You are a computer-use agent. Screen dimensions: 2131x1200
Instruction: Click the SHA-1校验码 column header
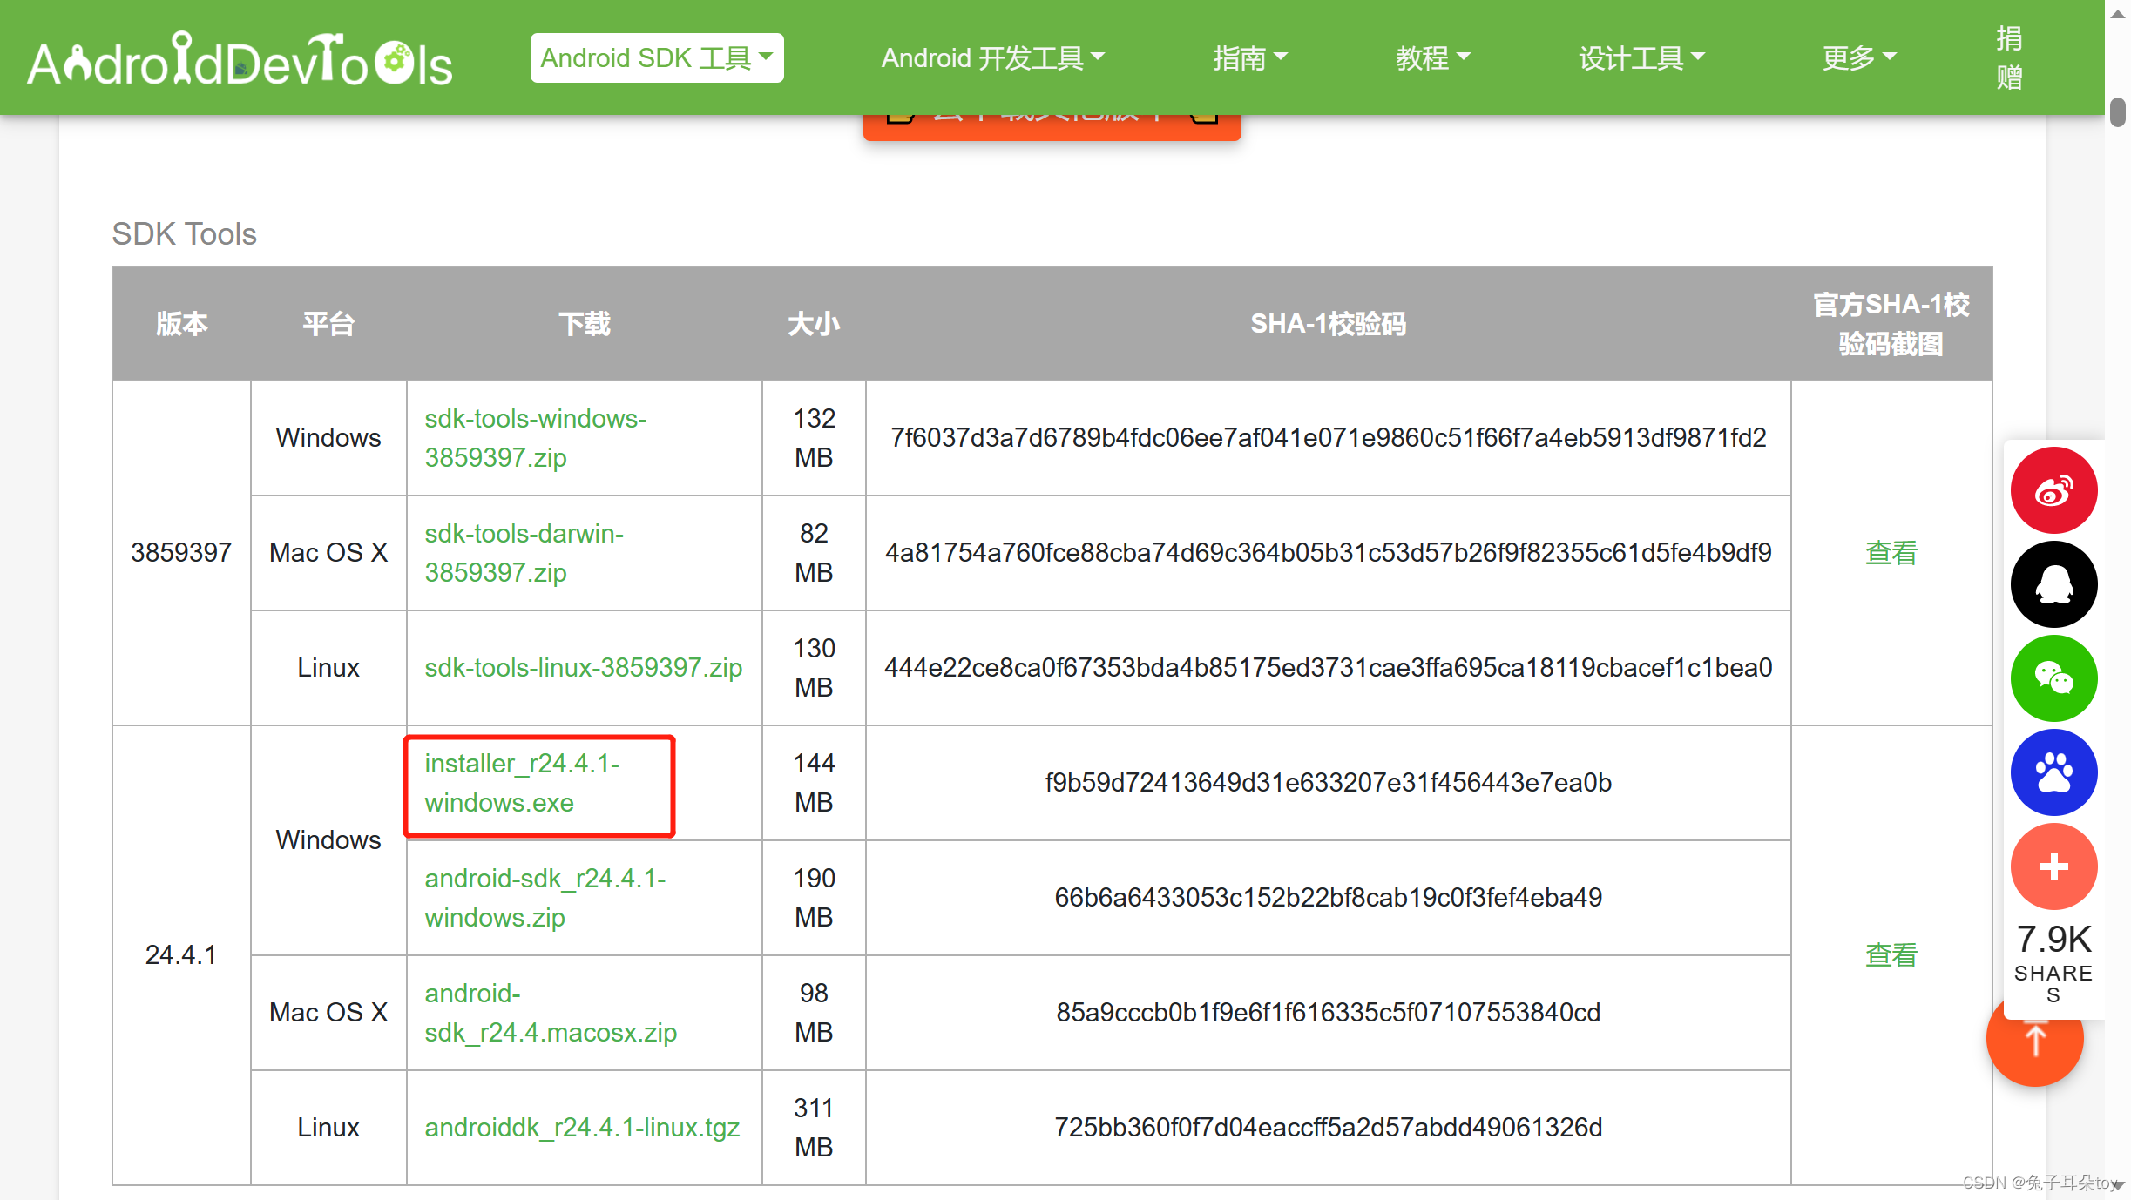tap(1328, 324)
